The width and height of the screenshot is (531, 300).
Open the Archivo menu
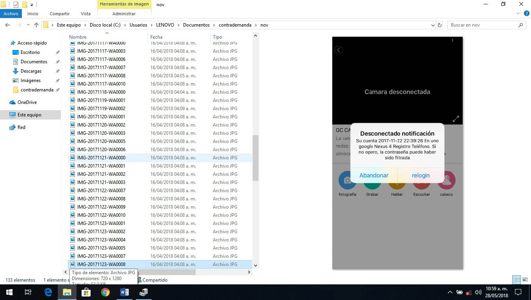[11, 14]
